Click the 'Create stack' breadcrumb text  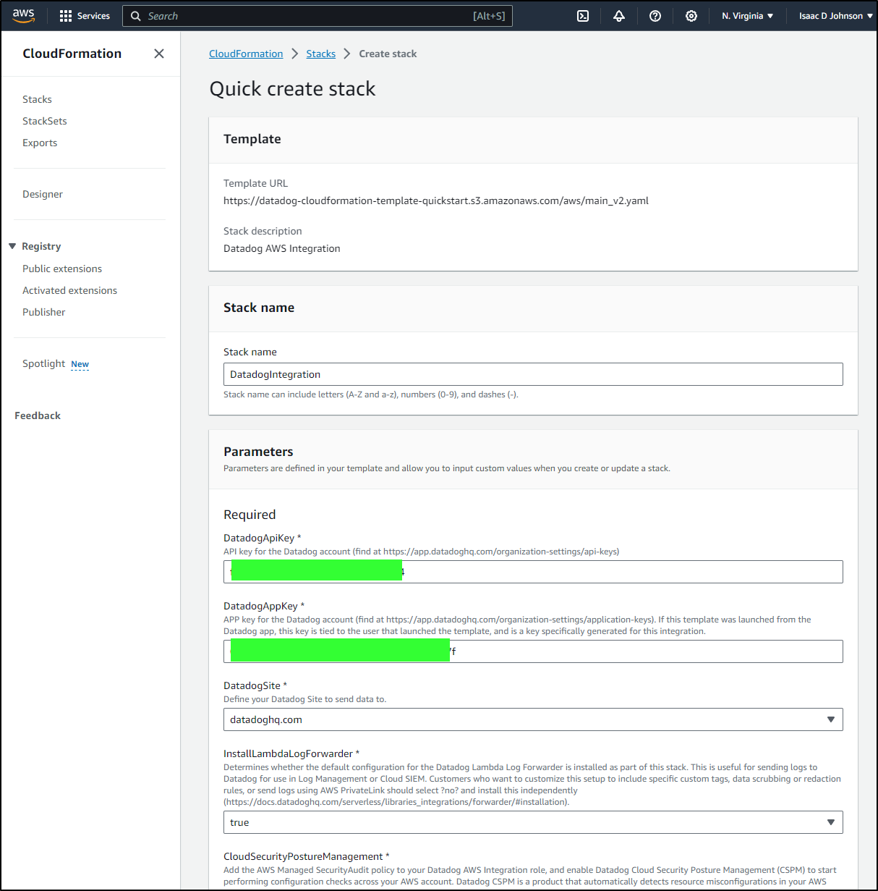tap(388, 54)
